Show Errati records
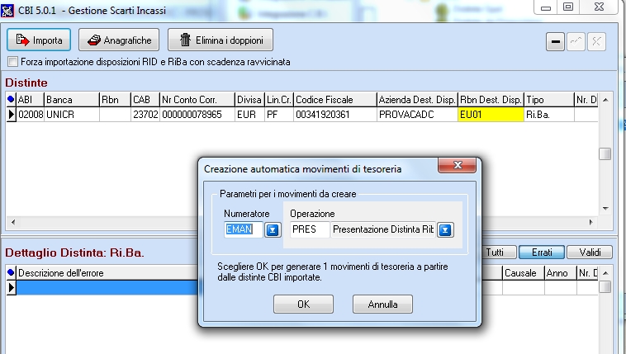The width and height of the screenshot is (626, 354). point(542,253)
